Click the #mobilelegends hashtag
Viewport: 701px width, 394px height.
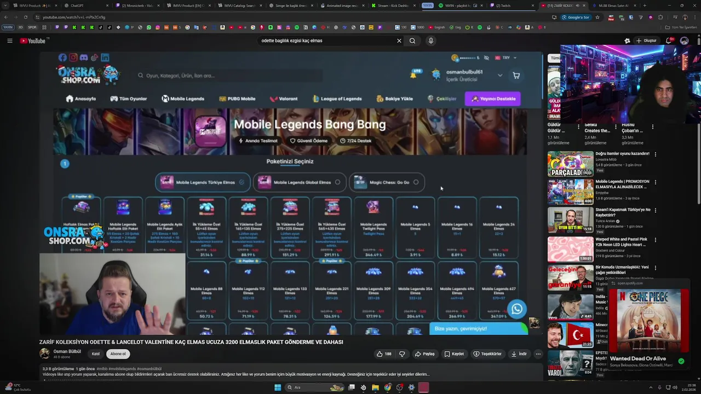coord(122,369)
